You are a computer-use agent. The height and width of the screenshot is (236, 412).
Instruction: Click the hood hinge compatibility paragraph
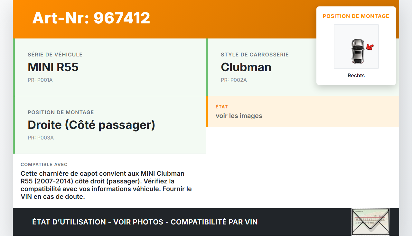pos(106,185)
